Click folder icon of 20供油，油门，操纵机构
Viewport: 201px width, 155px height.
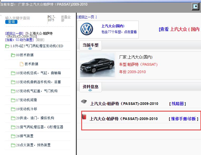13,118
